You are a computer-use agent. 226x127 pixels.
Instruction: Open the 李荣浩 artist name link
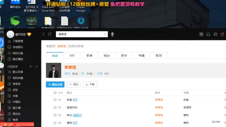tap(70, 67)
